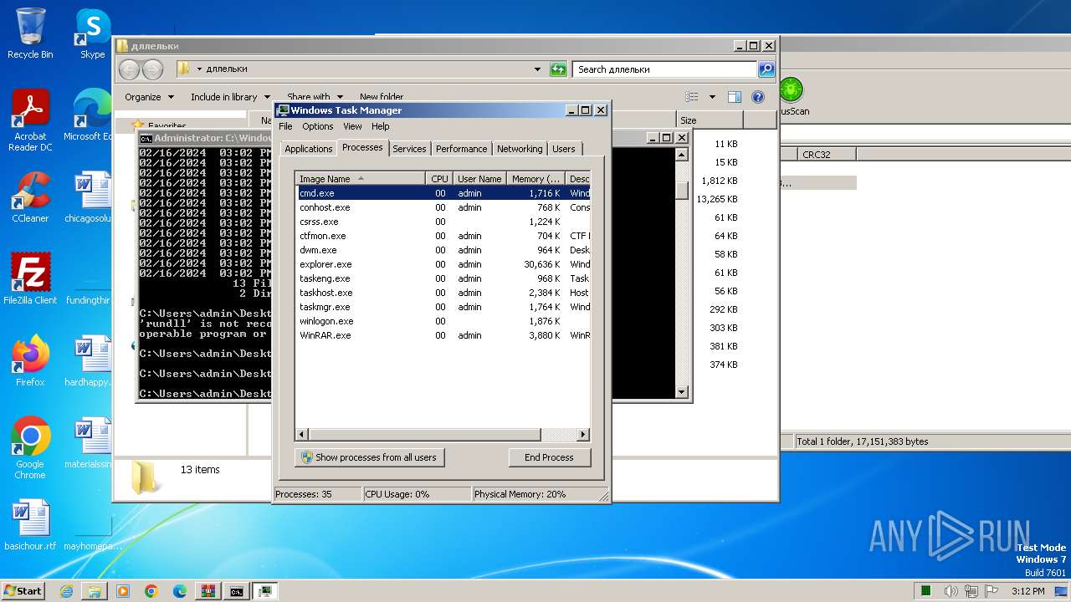Screen dimensions: 1071x602
Task: Open View menu in Task Manager
Action: coord(352,126)
